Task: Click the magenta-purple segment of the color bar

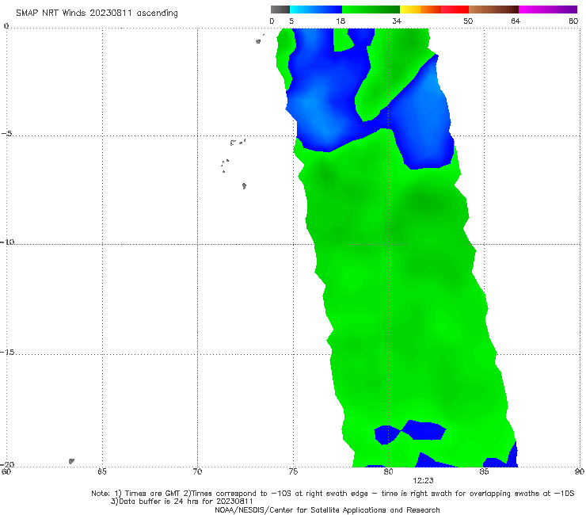Action: coord(548,10)
